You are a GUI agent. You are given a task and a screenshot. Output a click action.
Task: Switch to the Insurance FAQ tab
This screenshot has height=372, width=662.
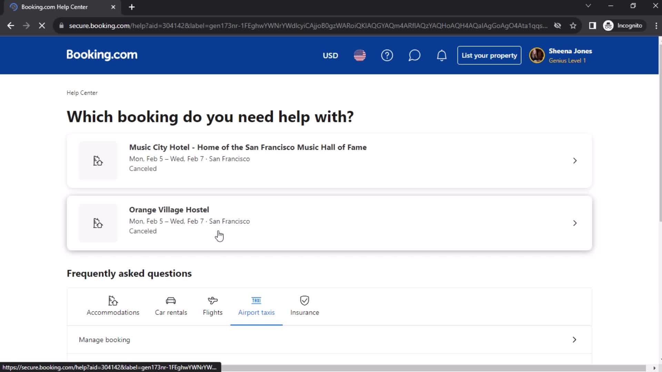point(304,306)
